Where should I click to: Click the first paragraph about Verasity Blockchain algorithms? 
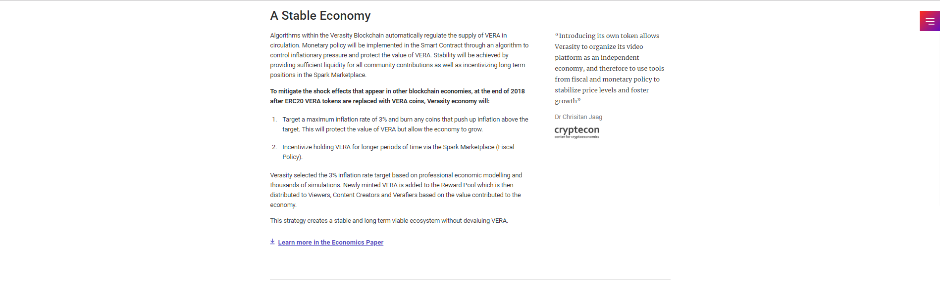[399, 55]
